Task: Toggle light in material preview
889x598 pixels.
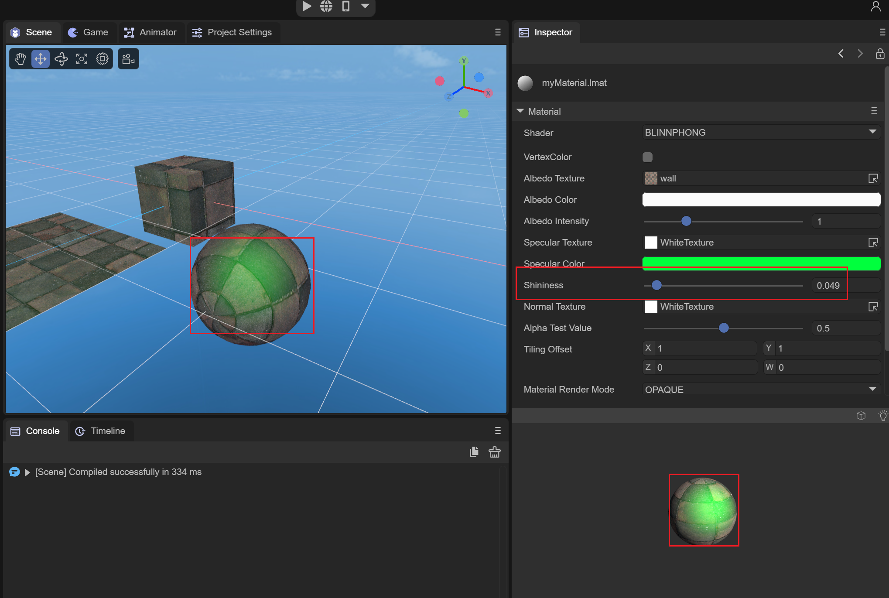Action: click(x=882, y=416)
